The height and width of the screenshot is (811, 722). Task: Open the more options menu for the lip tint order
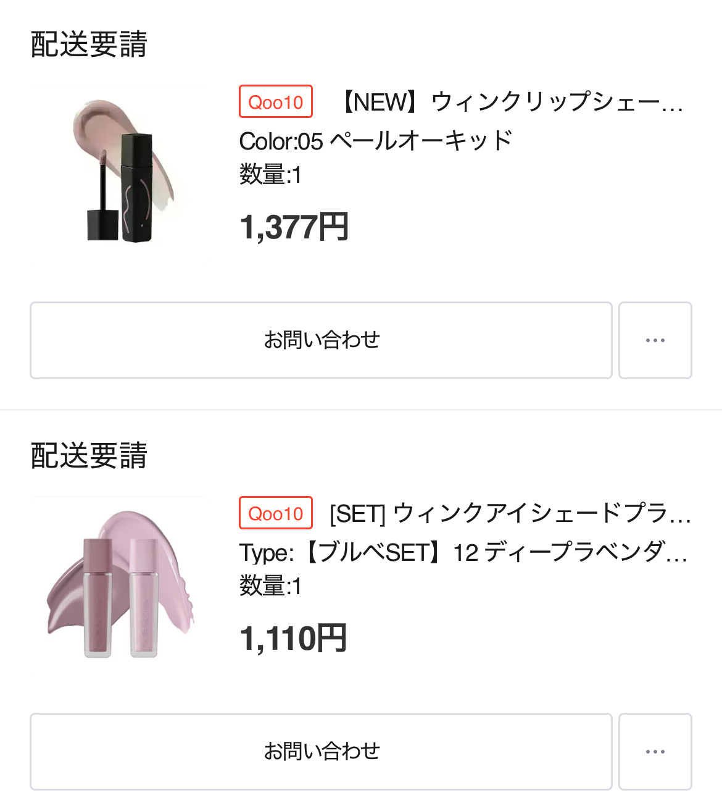tap(655, 340)
